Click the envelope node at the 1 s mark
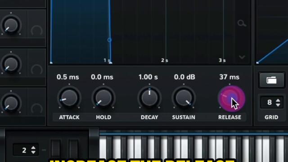288x162 pixels. [111, 63]
